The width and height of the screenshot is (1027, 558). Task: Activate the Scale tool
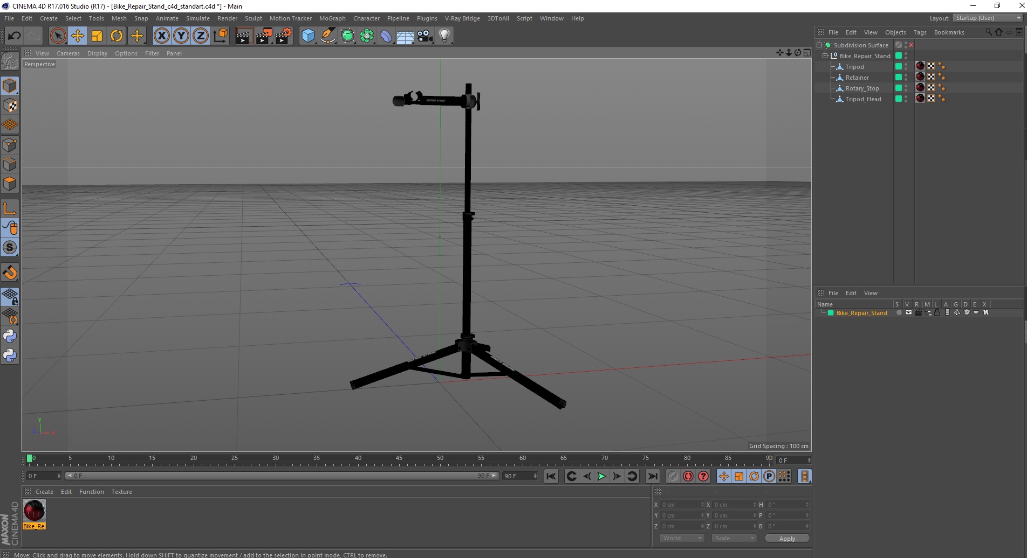[x=97, y=36]
